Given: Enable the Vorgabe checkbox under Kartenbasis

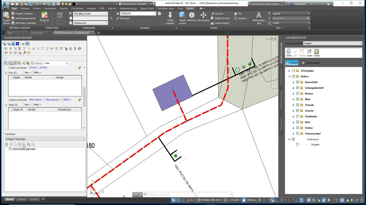Looking at the screenshot, I should (297, 144).
